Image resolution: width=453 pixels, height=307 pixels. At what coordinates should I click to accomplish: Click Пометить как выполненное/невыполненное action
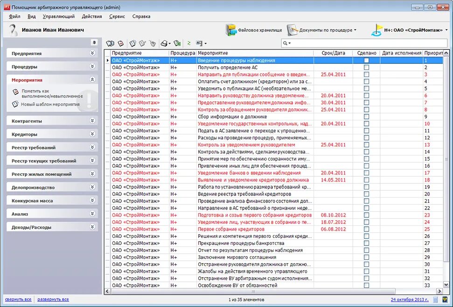tap(52, 94)
